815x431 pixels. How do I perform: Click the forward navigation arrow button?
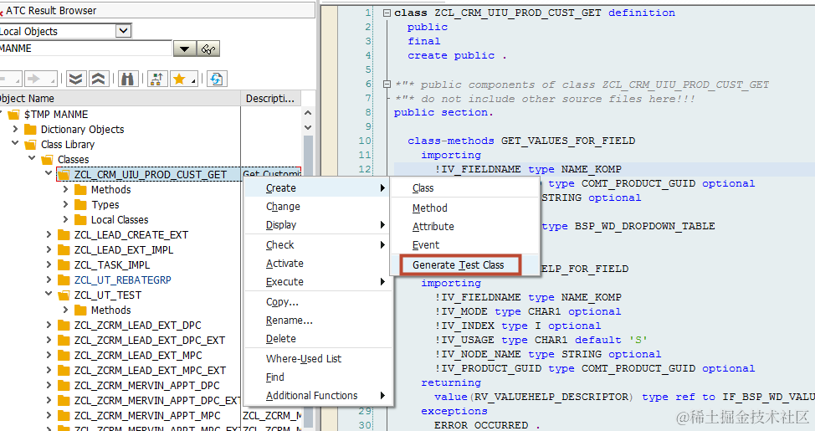(39, 79)
